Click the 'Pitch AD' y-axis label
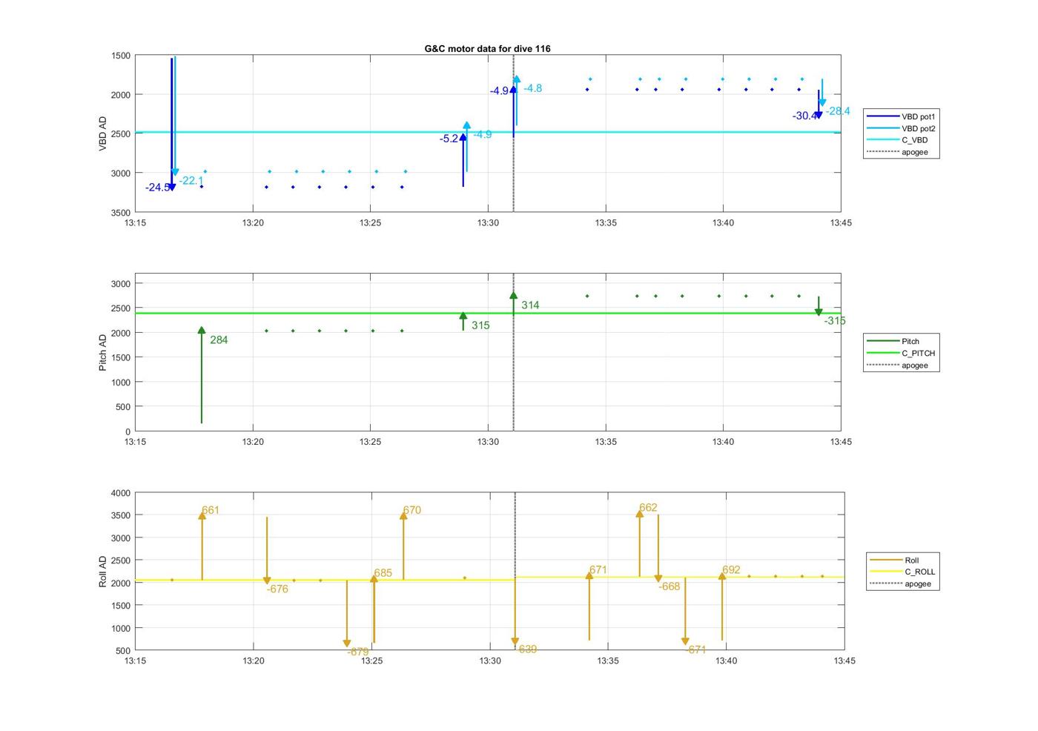1038x731 pixels. (102, 352)
